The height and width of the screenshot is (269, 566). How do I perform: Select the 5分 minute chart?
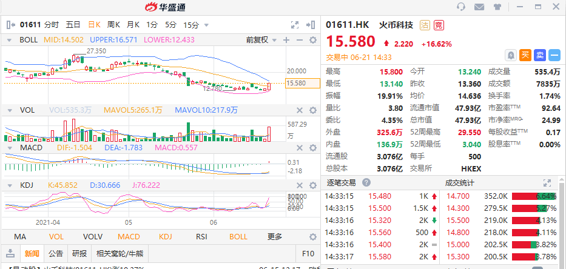coord(170,25)
